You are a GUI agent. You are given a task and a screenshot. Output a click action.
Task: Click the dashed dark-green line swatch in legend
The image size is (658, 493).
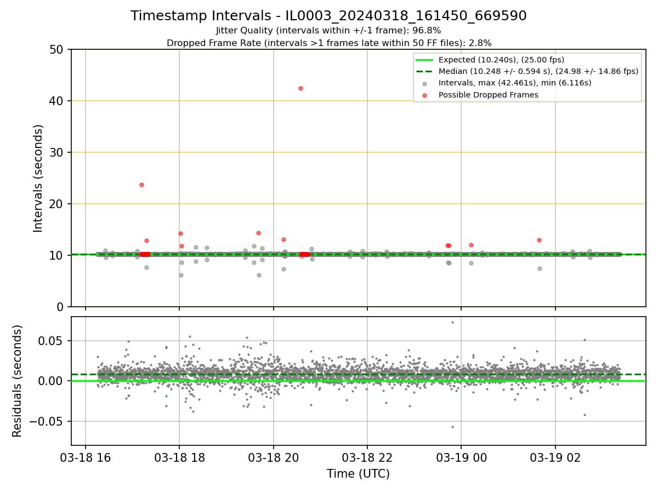pos(425,71)
